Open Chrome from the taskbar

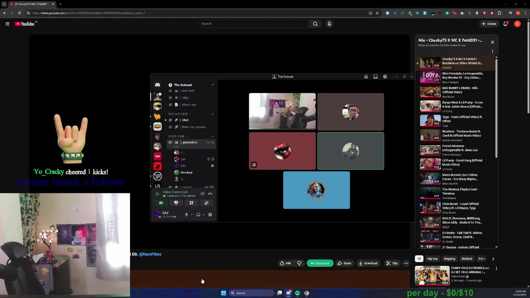pyautogui.click(x=306, y=293)
